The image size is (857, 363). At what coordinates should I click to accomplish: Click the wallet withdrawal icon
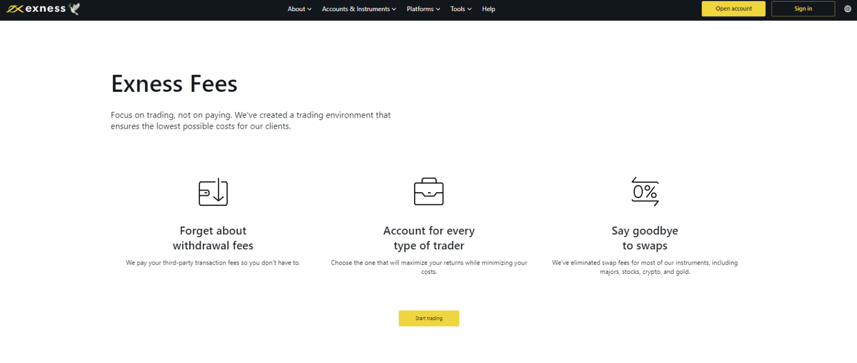[x=213, y=192]
